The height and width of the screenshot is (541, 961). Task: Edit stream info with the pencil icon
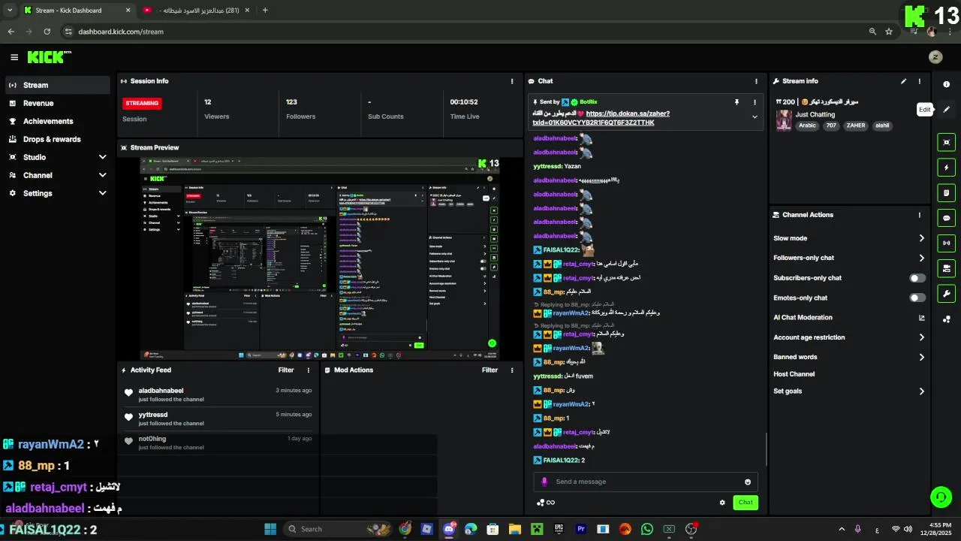[x=904, y=81]
